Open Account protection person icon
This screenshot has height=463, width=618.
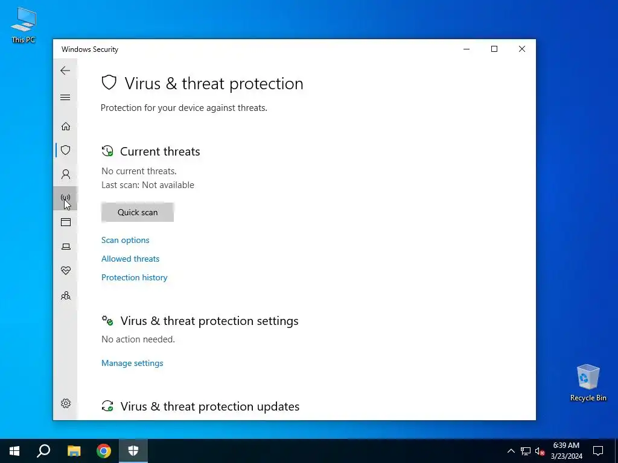coord(65,174)
